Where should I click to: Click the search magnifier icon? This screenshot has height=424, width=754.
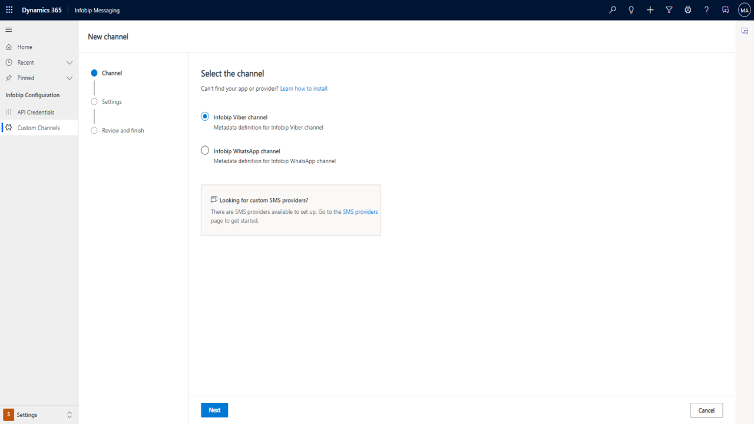point(613,10)
